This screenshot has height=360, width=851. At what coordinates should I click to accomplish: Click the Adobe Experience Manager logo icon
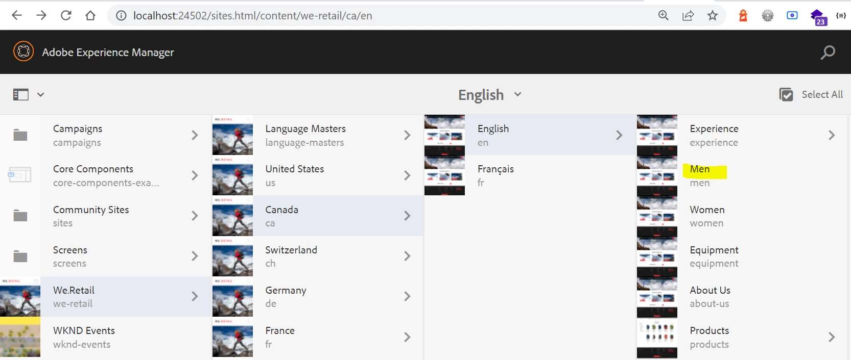[23, 52]
